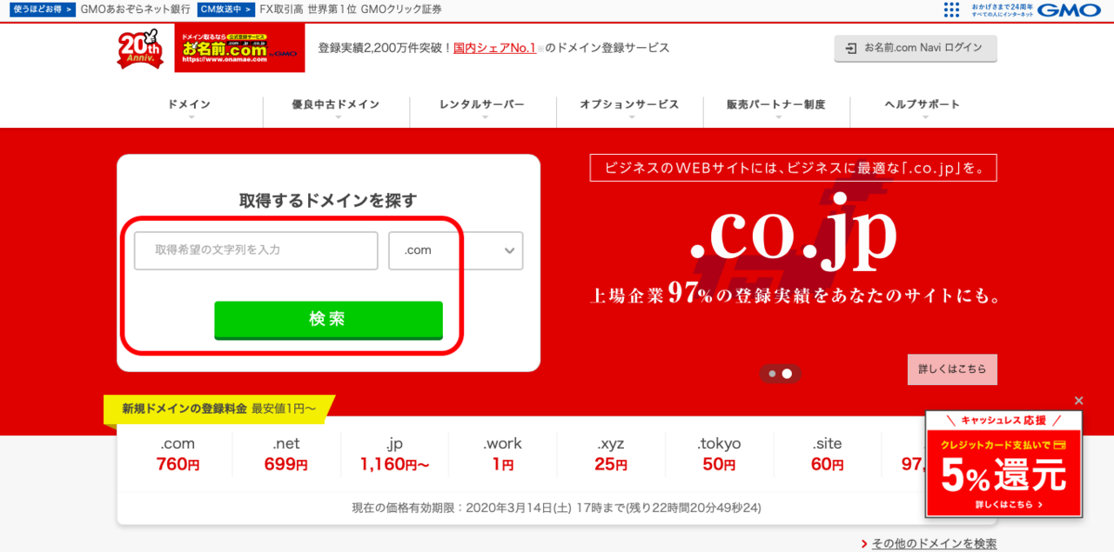The height and width of the screenshot is (552, 1114).
Task: Expand the レンタルサーバー navigation menu
Action: coord(482,105)
